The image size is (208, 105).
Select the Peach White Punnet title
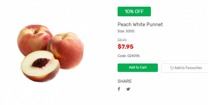click(140, 25)
